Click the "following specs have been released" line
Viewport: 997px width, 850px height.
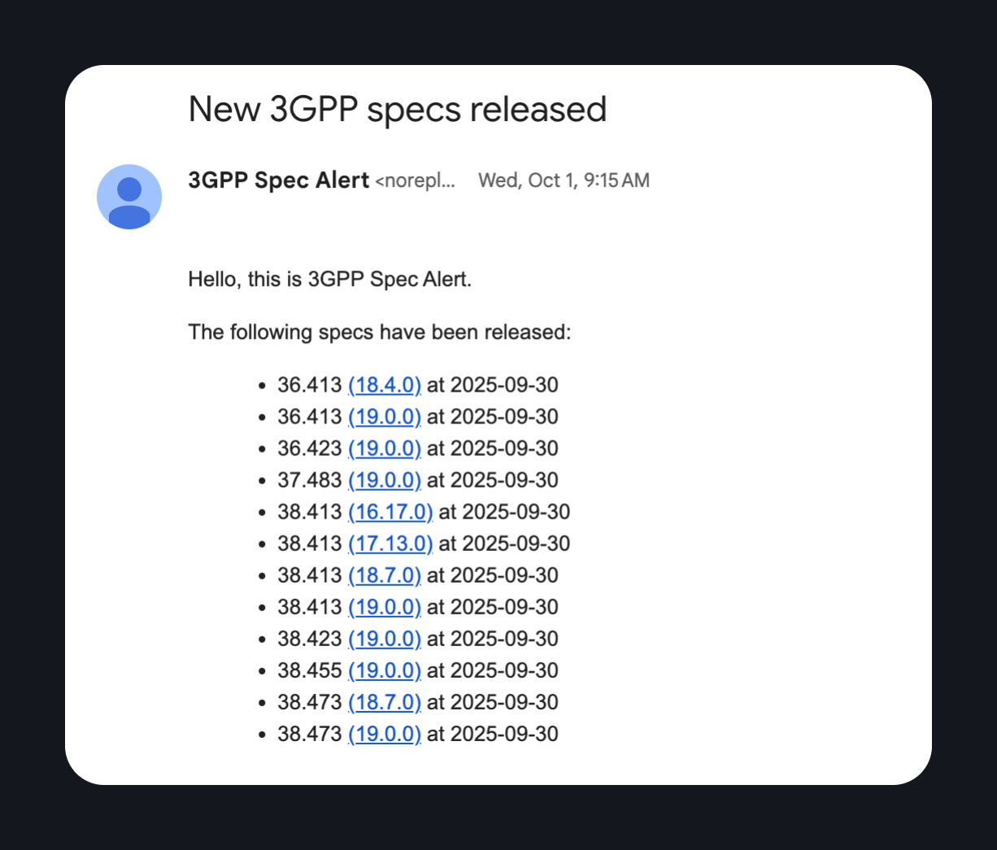pos(380,332)
